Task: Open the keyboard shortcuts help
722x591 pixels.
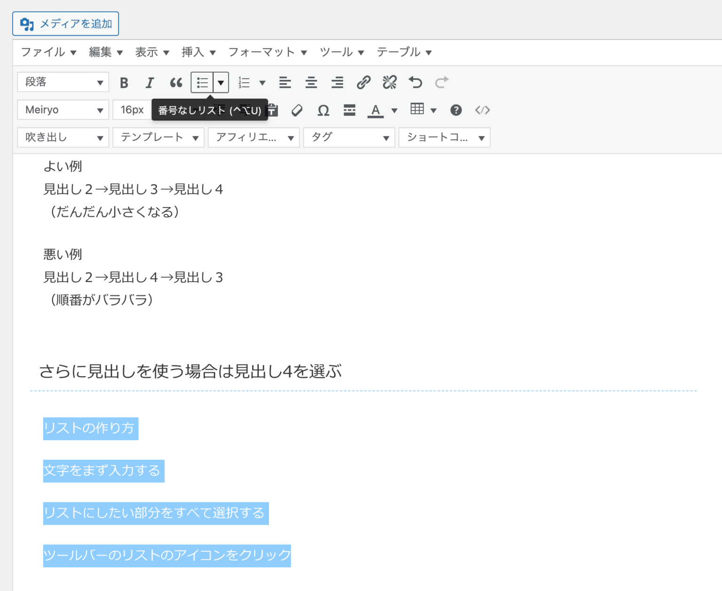Action: click(x=455, y=110)
